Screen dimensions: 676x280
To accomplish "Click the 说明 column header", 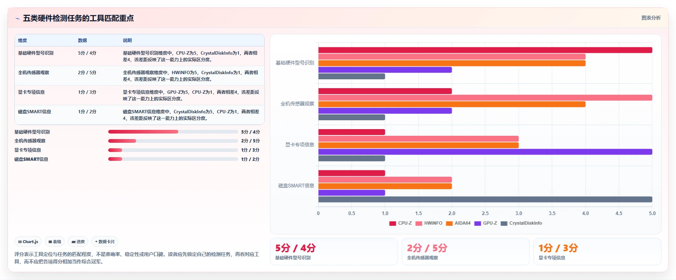I will (x=127, y=41).
